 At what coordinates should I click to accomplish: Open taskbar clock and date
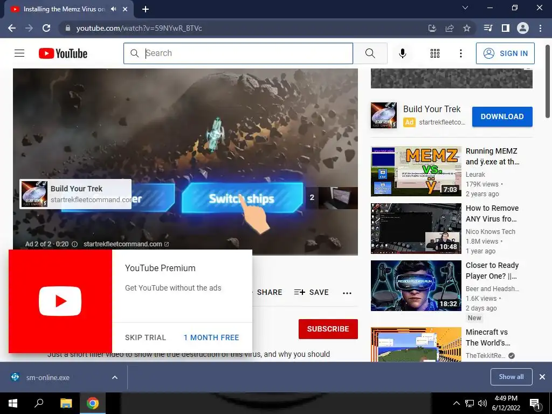click(x=506, y=403)
